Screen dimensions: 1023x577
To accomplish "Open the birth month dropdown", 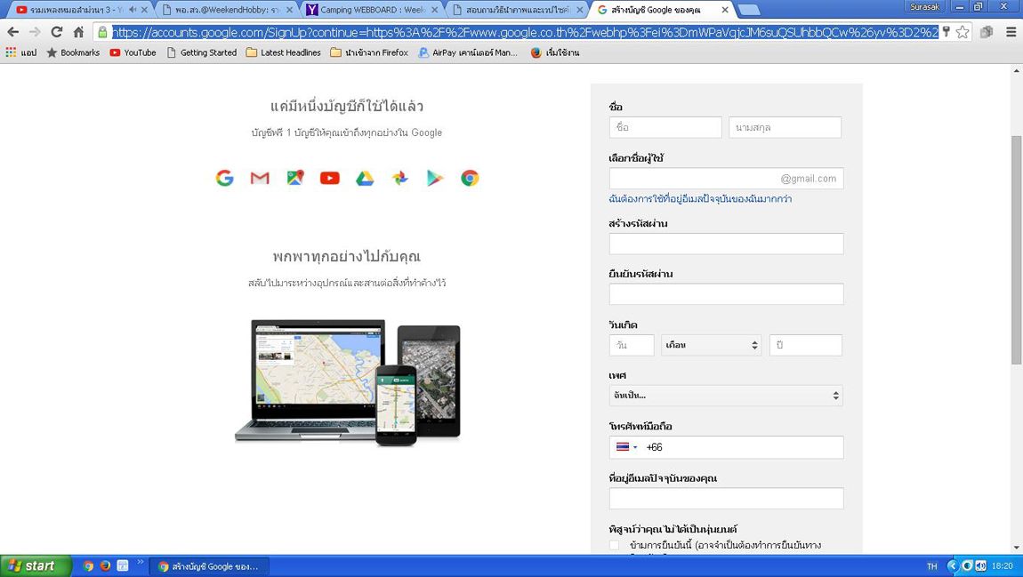I will coord(711,345).
